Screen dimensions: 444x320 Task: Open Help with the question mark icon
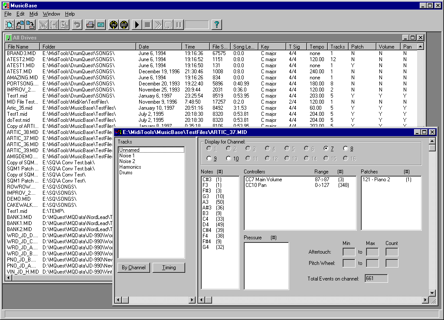pyautogui.click(x=216, y=25)
